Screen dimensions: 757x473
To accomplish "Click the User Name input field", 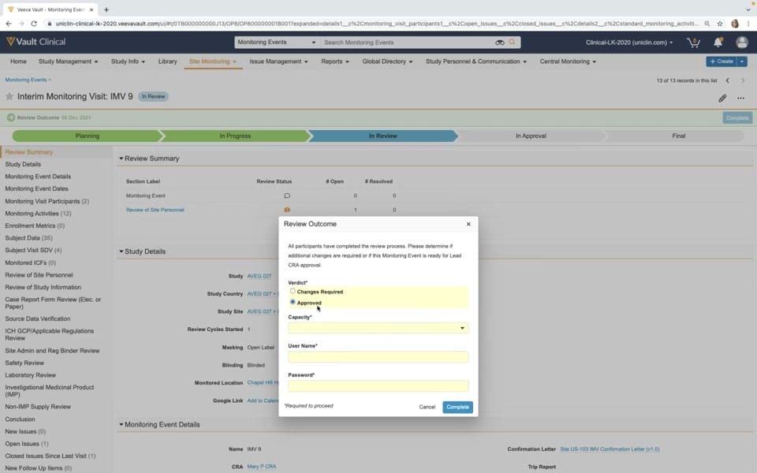I will [x=378, y=357].
